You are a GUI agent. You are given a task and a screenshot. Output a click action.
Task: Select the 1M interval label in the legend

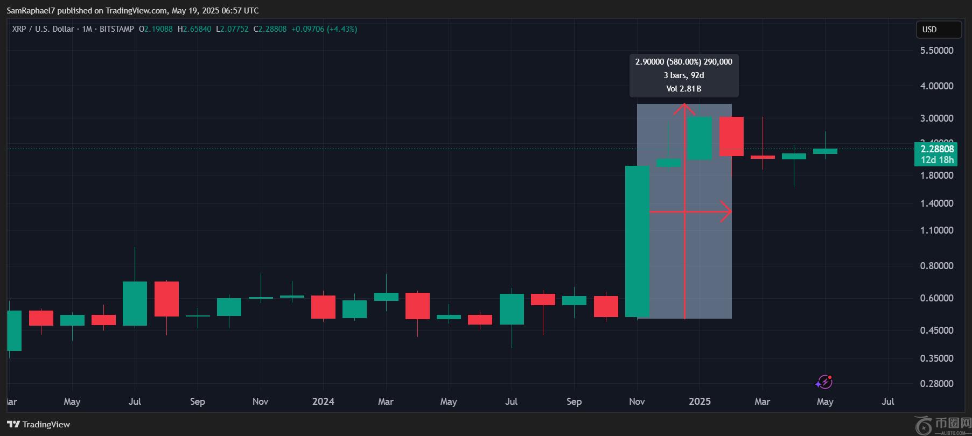(x=87, y=29)
